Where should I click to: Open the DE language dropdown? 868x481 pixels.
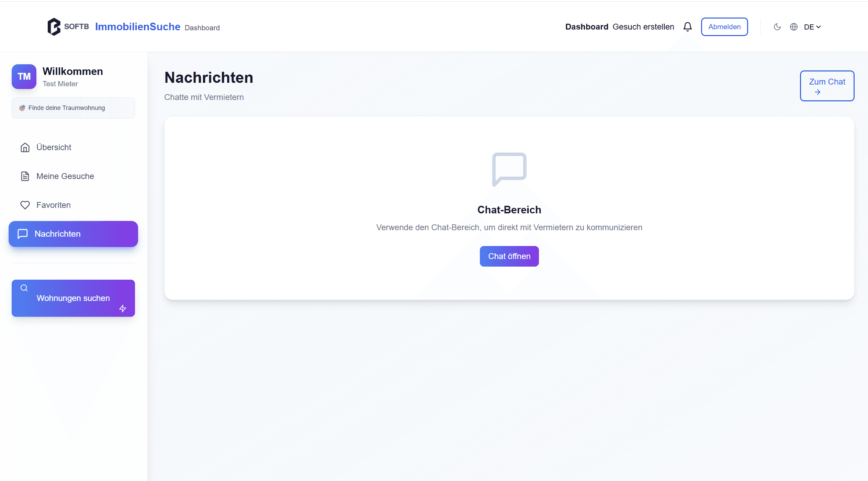(812, 27)
